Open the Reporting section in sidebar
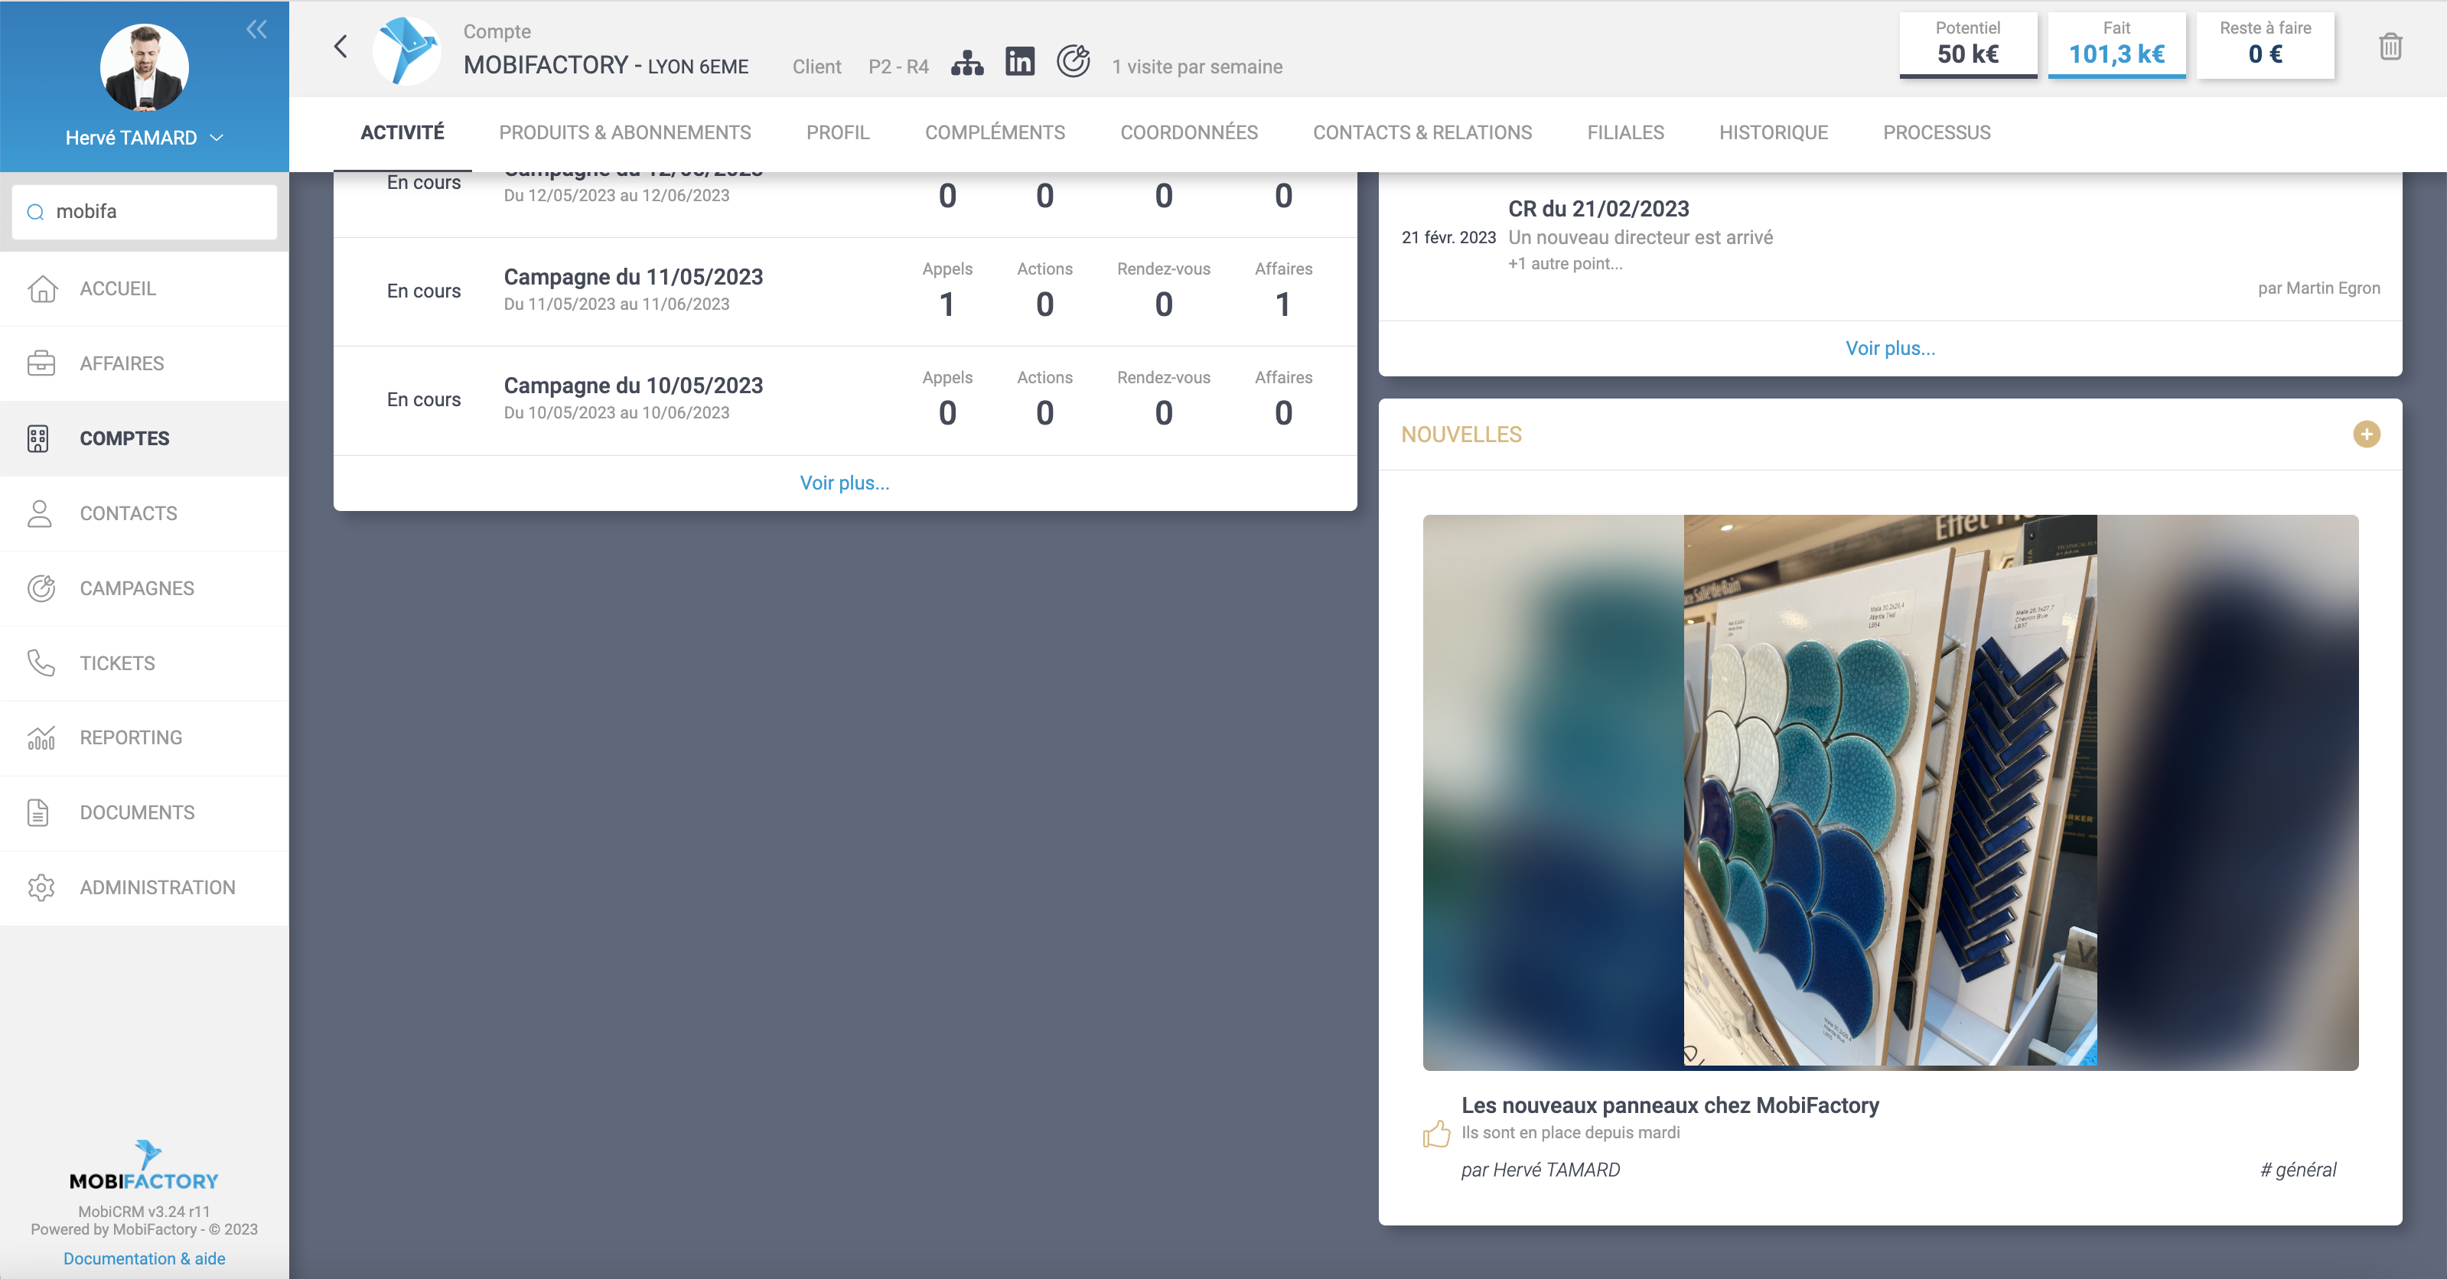 [x=131, y=737]
